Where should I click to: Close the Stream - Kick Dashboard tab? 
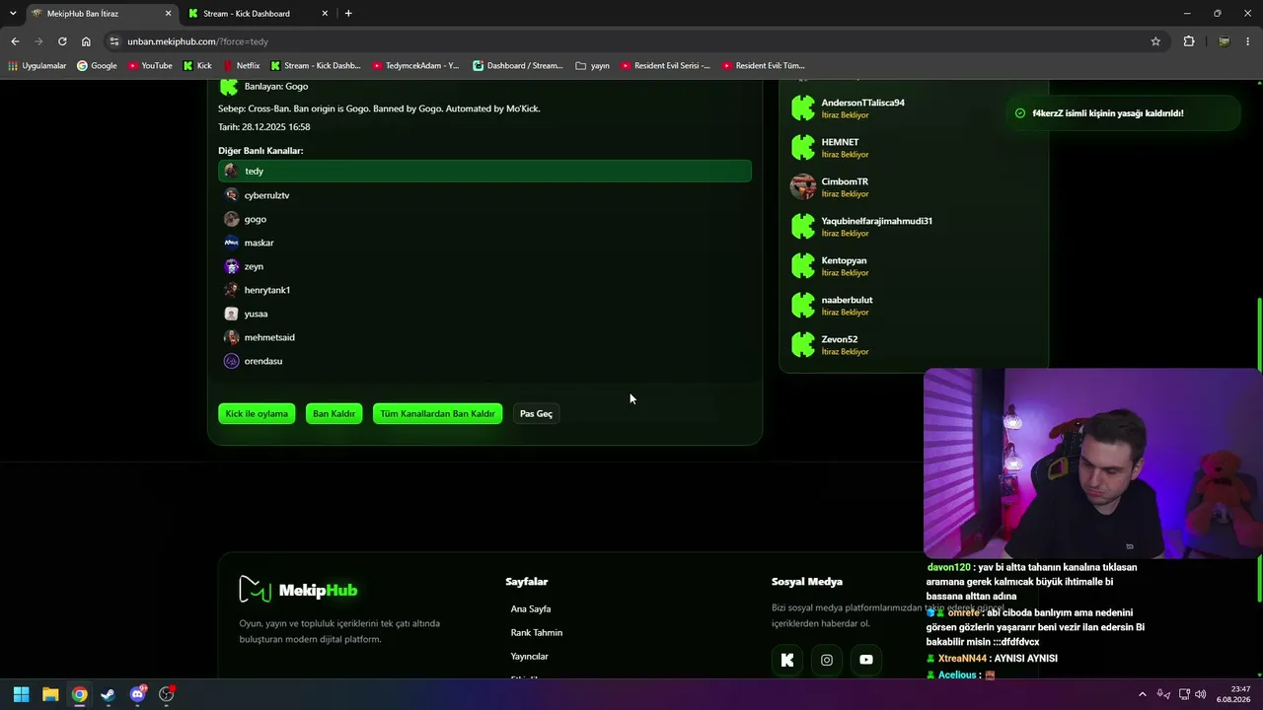pyautogui.click(x=325, y=14)
